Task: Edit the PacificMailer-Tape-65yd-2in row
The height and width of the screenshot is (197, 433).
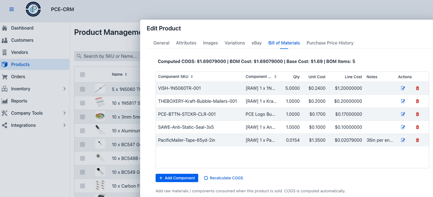Action: pyautogui.click(x=403, y=140)
